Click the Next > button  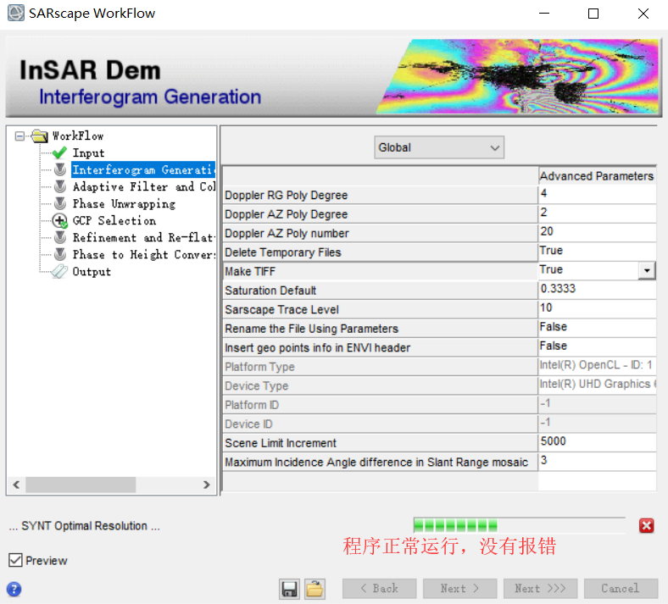(459, 588)
